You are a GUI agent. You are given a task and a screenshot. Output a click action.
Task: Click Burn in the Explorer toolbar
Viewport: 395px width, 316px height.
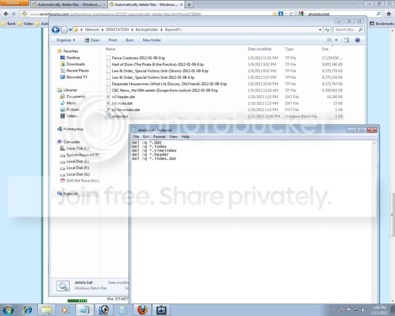[x=130, y=40]
